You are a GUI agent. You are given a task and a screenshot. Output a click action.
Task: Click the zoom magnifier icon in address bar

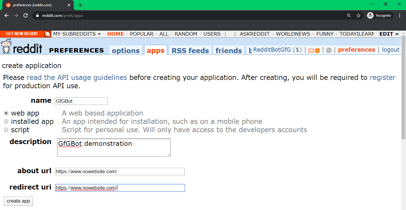tap(349, 15)
